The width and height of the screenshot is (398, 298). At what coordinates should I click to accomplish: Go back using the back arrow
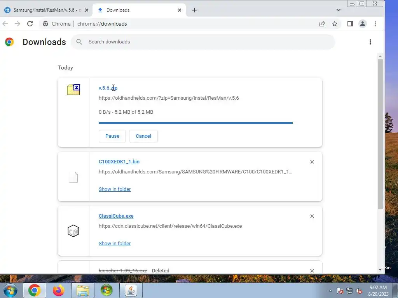tap(5, 24)
